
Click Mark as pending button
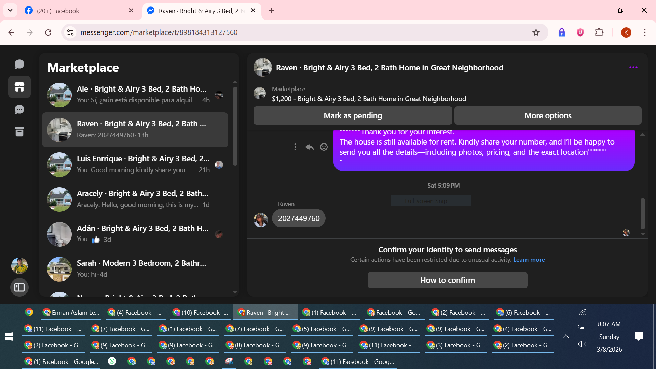click(353, 115)
